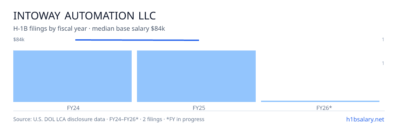Click the FY24 filings bar

[x=72, y=76]
